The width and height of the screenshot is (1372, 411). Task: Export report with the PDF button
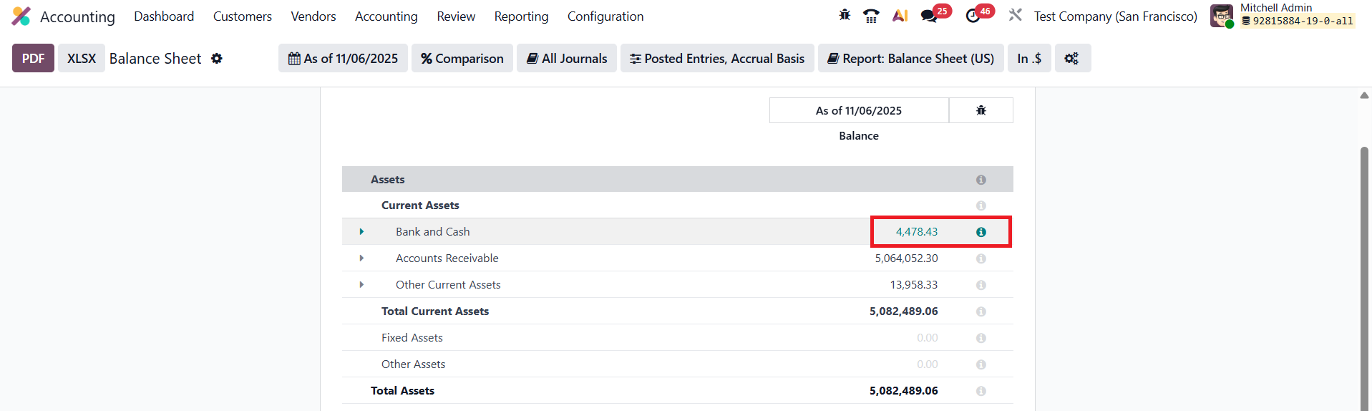33,59
